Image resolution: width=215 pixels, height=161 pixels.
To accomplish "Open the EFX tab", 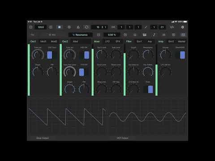I will point(118,42).
